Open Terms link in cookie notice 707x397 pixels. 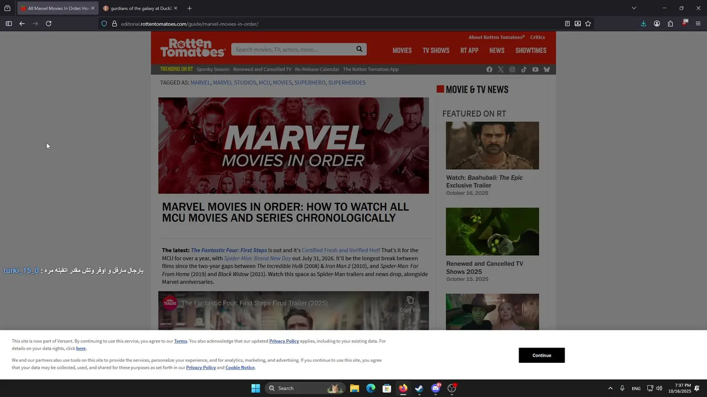(181, 341)
